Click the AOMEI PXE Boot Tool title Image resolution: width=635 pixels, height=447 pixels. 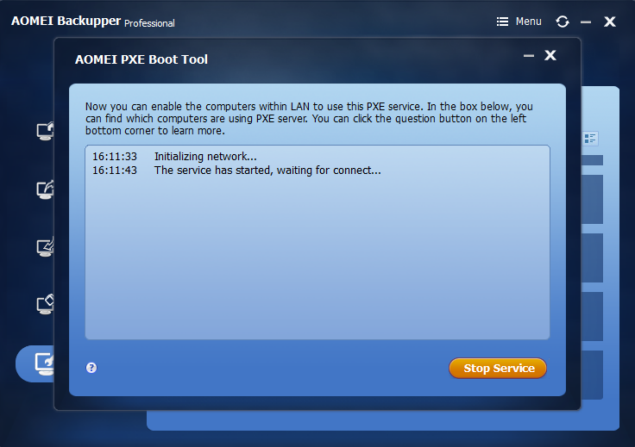click(x=141, y=59)
